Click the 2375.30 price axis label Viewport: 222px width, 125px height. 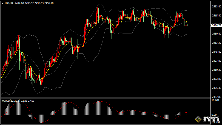pyautogui.click(x=216, y=88)
